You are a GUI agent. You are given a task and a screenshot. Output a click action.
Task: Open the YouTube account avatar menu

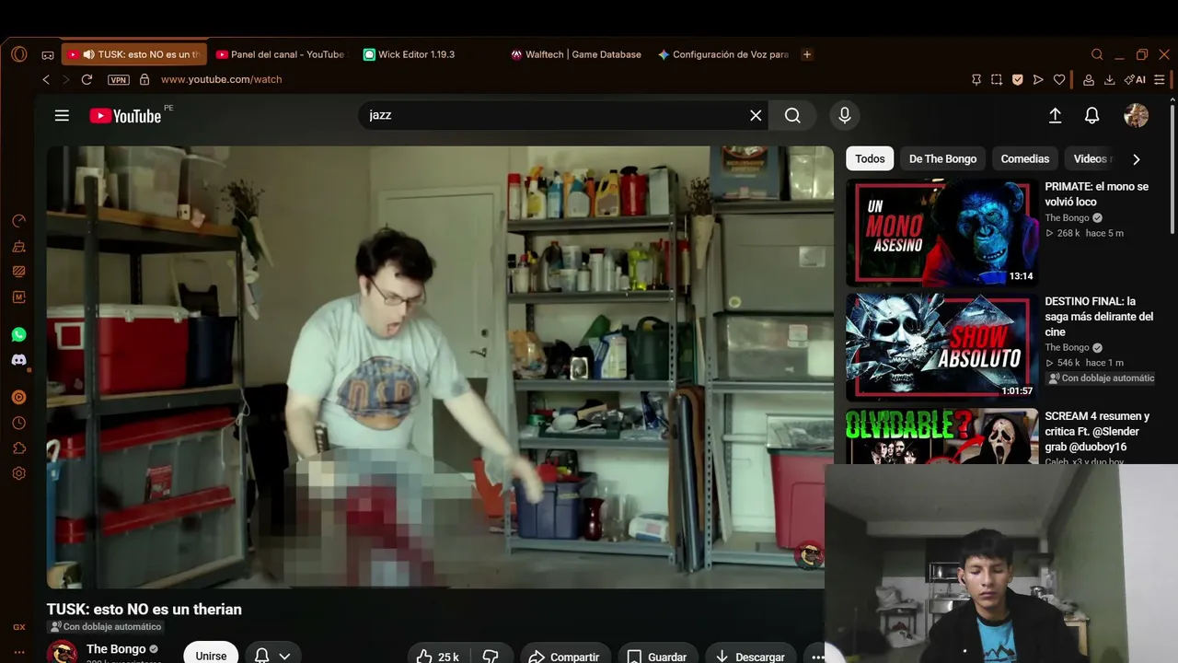click(1136, 115)
